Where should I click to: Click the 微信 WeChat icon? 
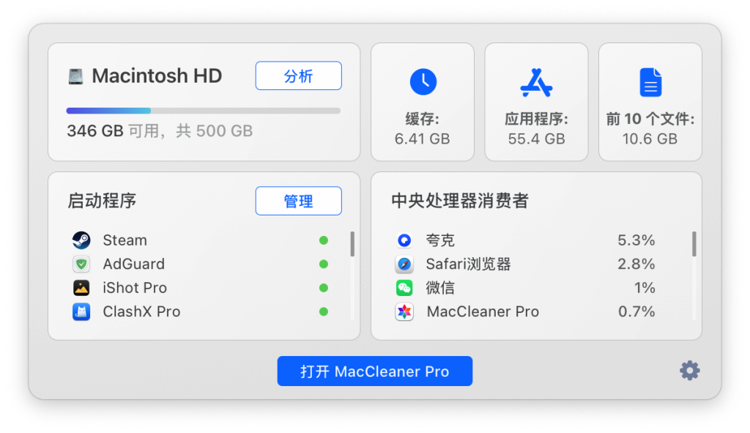point(404,287)
